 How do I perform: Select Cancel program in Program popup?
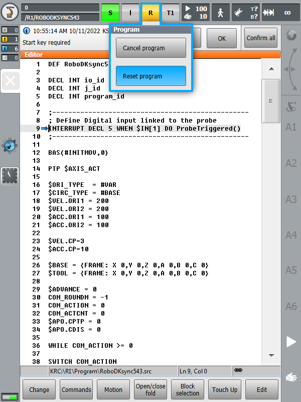pos(151,48)
